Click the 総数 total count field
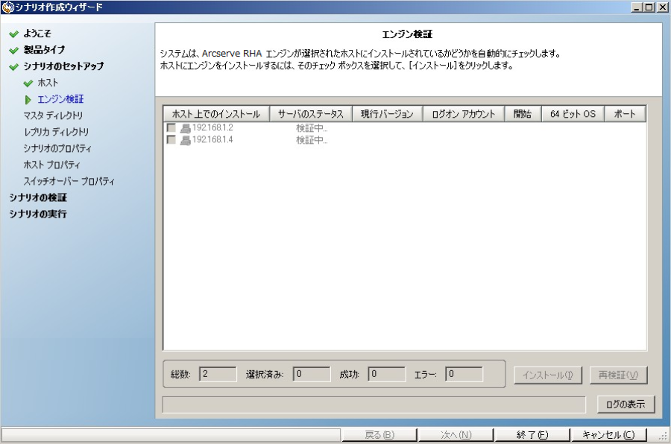Viewport: 671px width, 444px height. (218, 374)
